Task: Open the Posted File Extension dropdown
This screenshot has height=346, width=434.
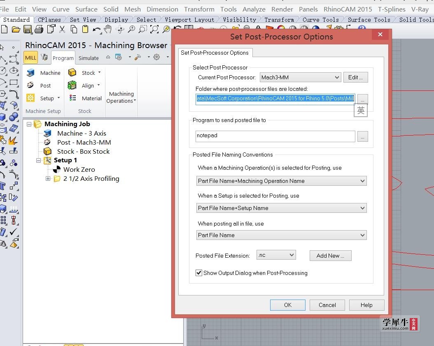Action: 276,255
